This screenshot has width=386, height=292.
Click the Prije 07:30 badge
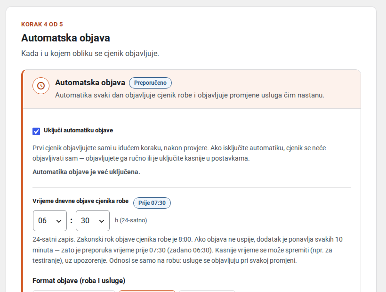tap(152, 203)
